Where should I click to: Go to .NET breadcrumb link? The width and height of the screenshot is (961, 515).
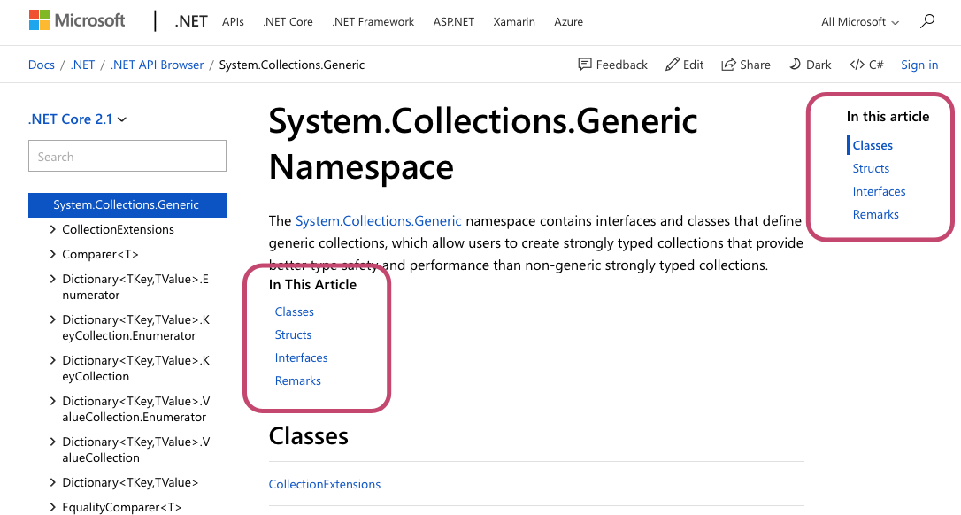coord(82,65)
